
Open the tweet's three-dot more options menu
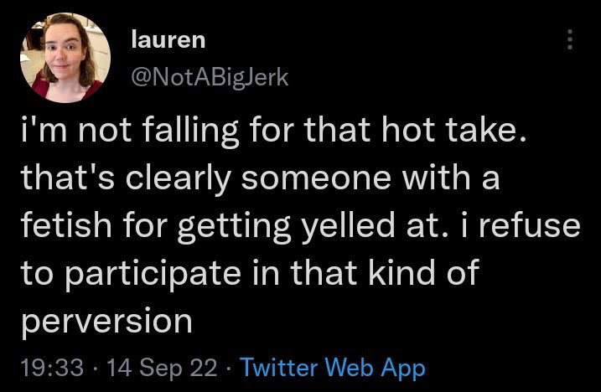[x=571, y=39]
